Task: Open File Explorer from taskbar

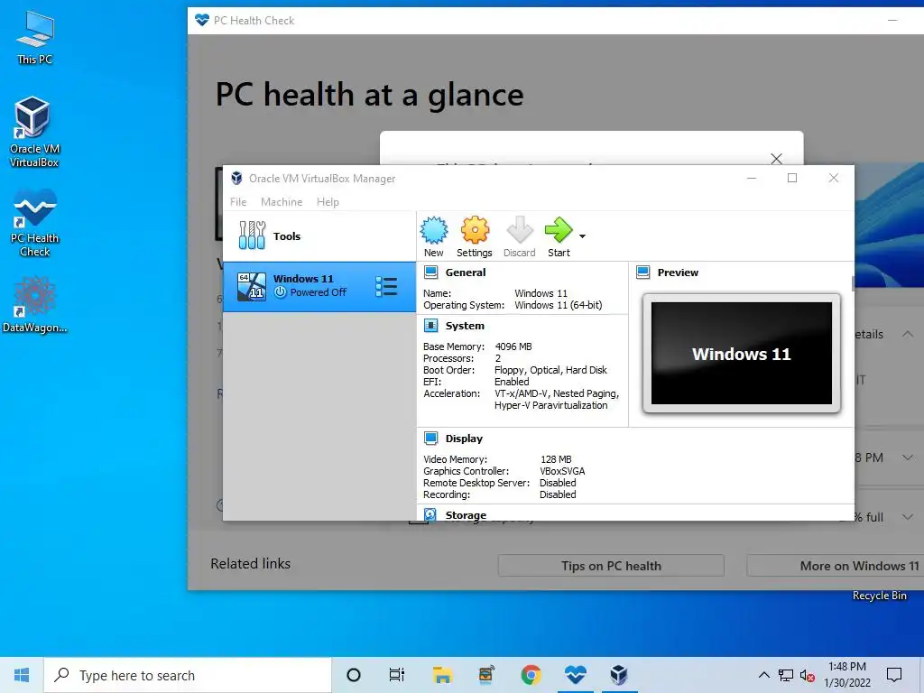Action: (x=442, y=675)
